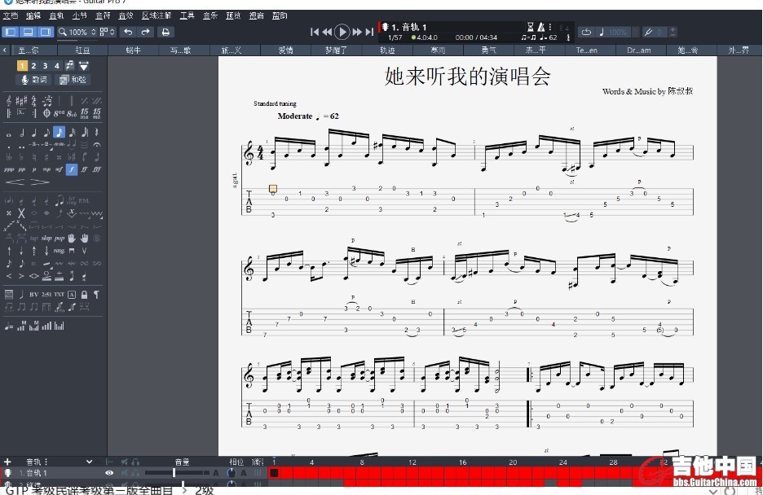Undo the last action
Screen dimensions: 763x495
coord(128,32)
